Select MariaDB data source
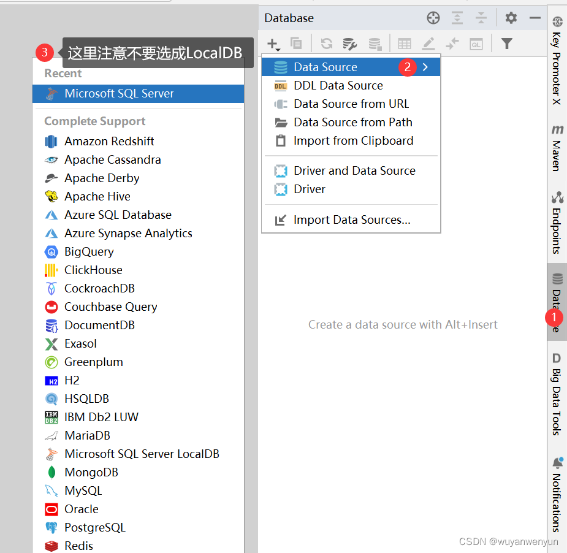This screenshot has height=553, width=567. [138, 436]
